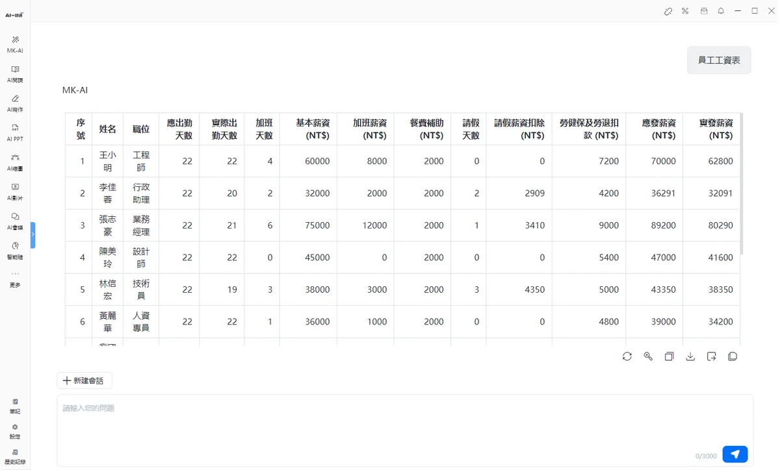Click the chain link icon in title bar
The height and width of the screenshot is (470, 780).
[x=668, y=11]
